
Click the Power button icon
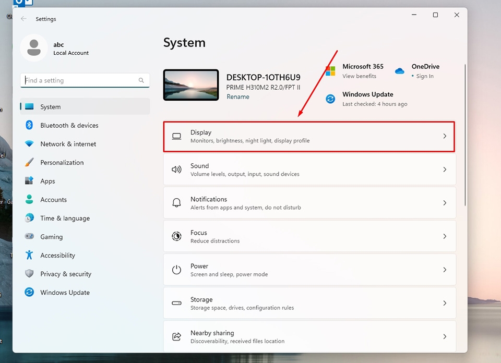177,270
